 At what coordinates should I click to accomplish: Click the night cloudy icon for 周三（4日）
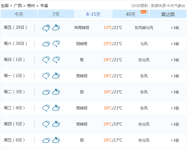(x=56, y=108)
